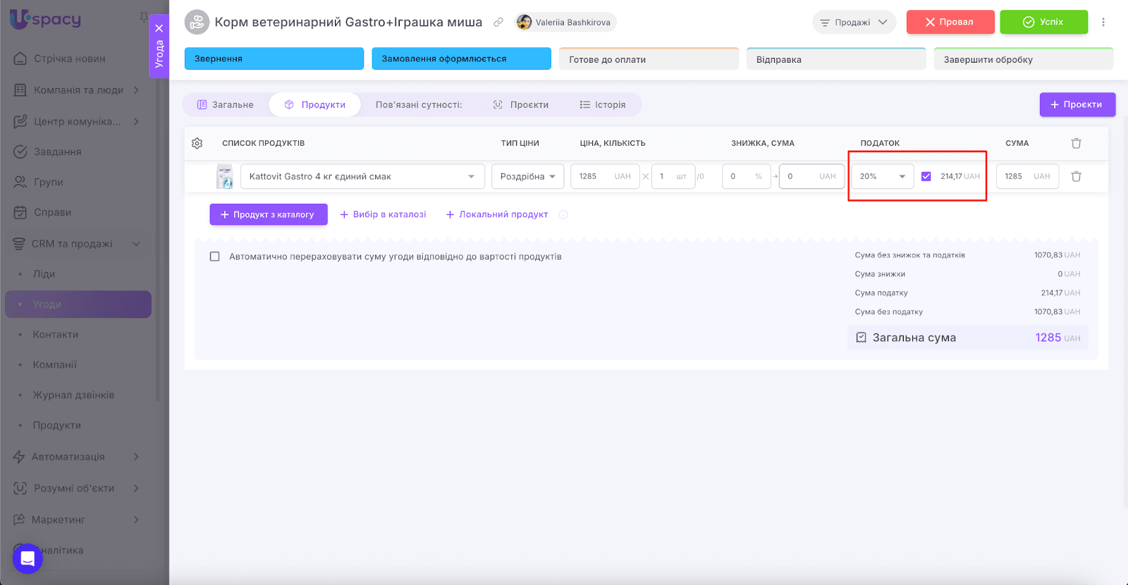This screenshot has width=1128, height=585.
Task: Click the trash icon in table header
Action: pyautogui.click(x=1076, y=143)
